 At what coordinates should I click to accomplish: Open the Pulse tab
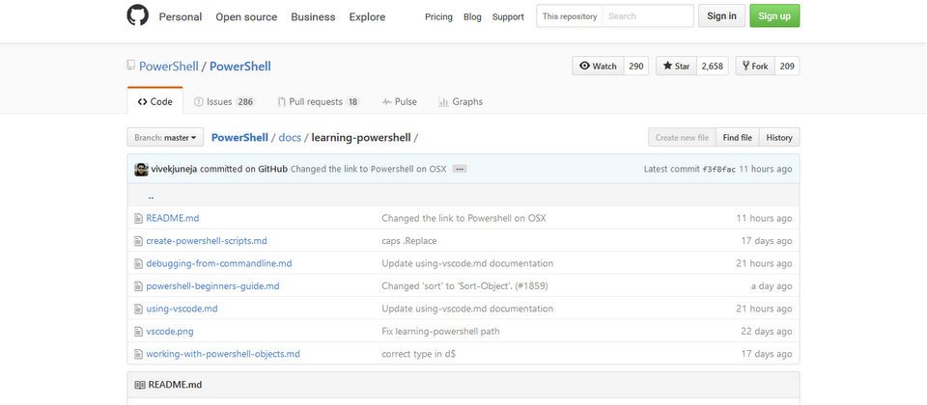click(399, 101)
